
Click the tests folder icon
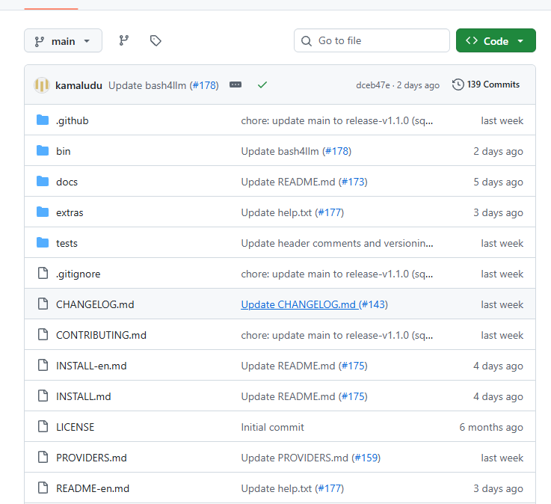(43, 243)
